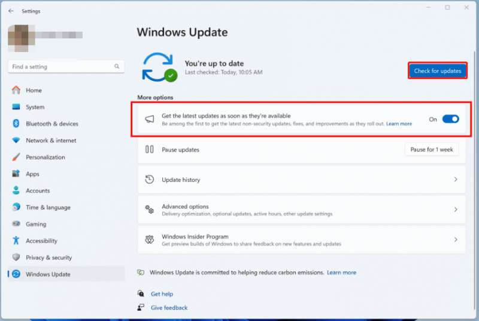Open Bluetooth & devices settings
The height and width of the screenshot is (321, 479).
[66, 124]
